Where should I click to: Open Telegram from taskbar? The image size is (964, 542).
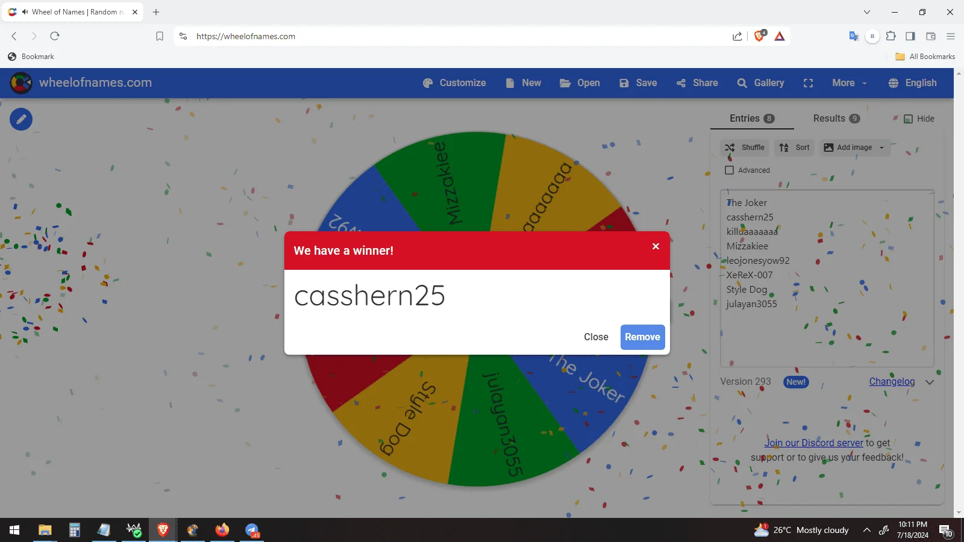pos(252,530)
